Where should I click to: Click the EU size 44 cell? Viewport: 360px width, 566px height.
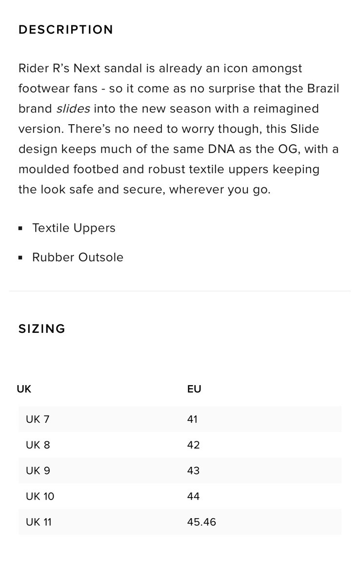pos(193,496)
